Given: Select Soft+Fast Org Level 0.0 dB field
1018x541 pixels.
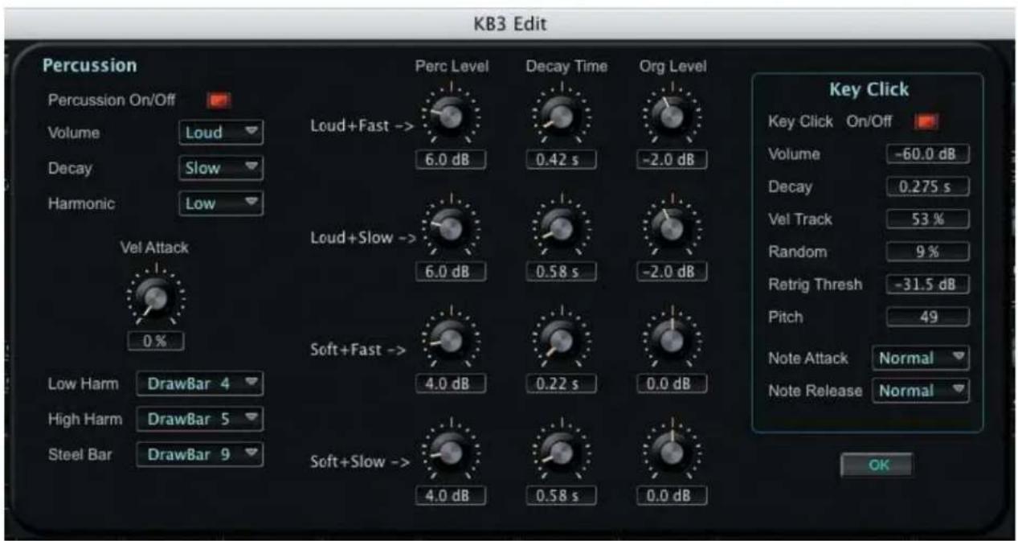Looking at the screenshot, I should [x=672, y=383].
